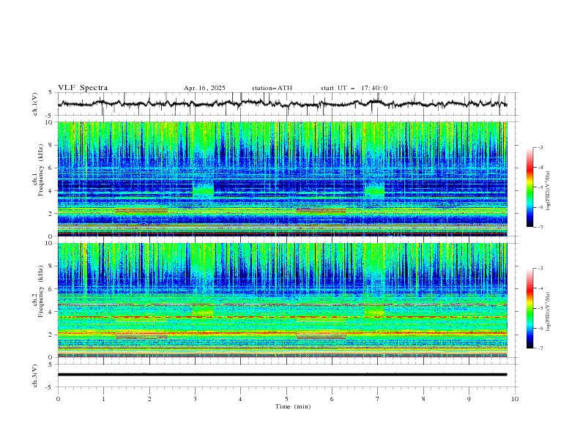
Task: Select the ch.2 color bar "log(PSD)(V²/Hz)" label
Action: pyautogui.click(x=549, y=311)
